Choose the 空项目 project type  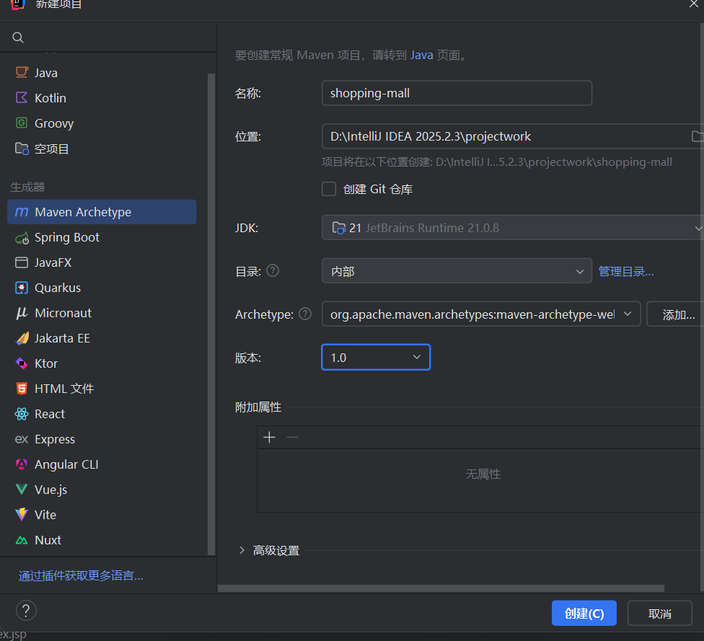pyautogui.click(x=102, y=148)
